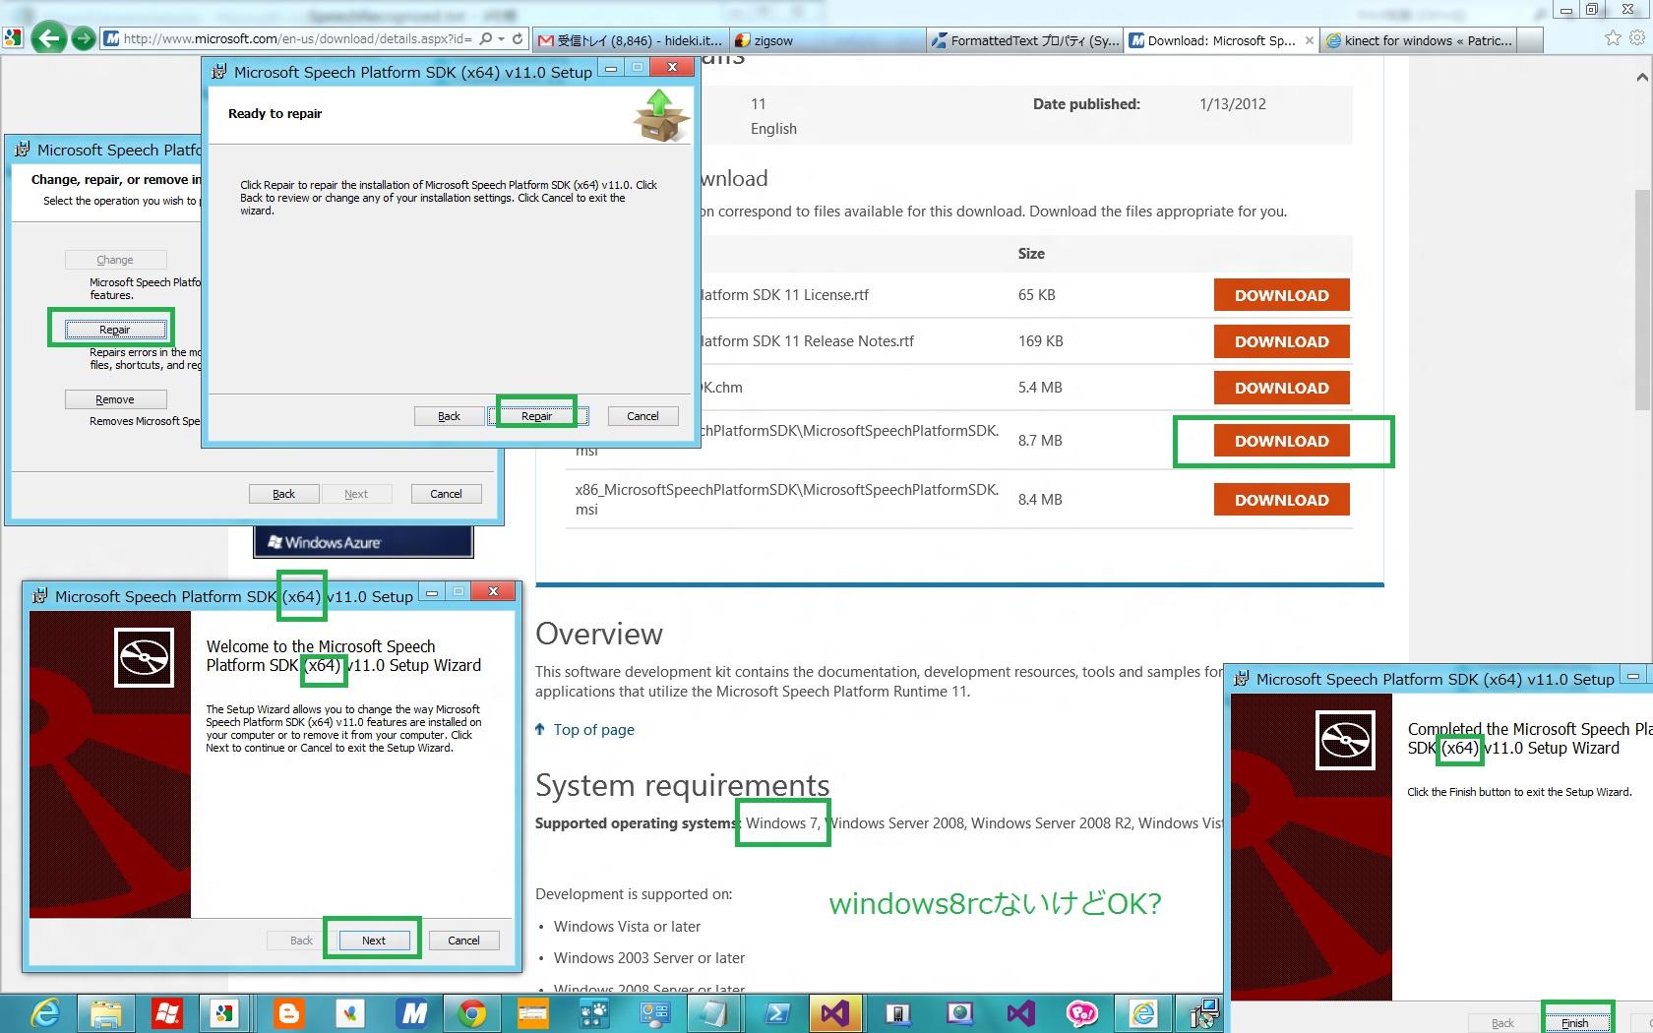This screenshot has height=1033, width=1653.
Task: Download the 8.7 MB SDK msi file
Action: tap(1281, 441)
